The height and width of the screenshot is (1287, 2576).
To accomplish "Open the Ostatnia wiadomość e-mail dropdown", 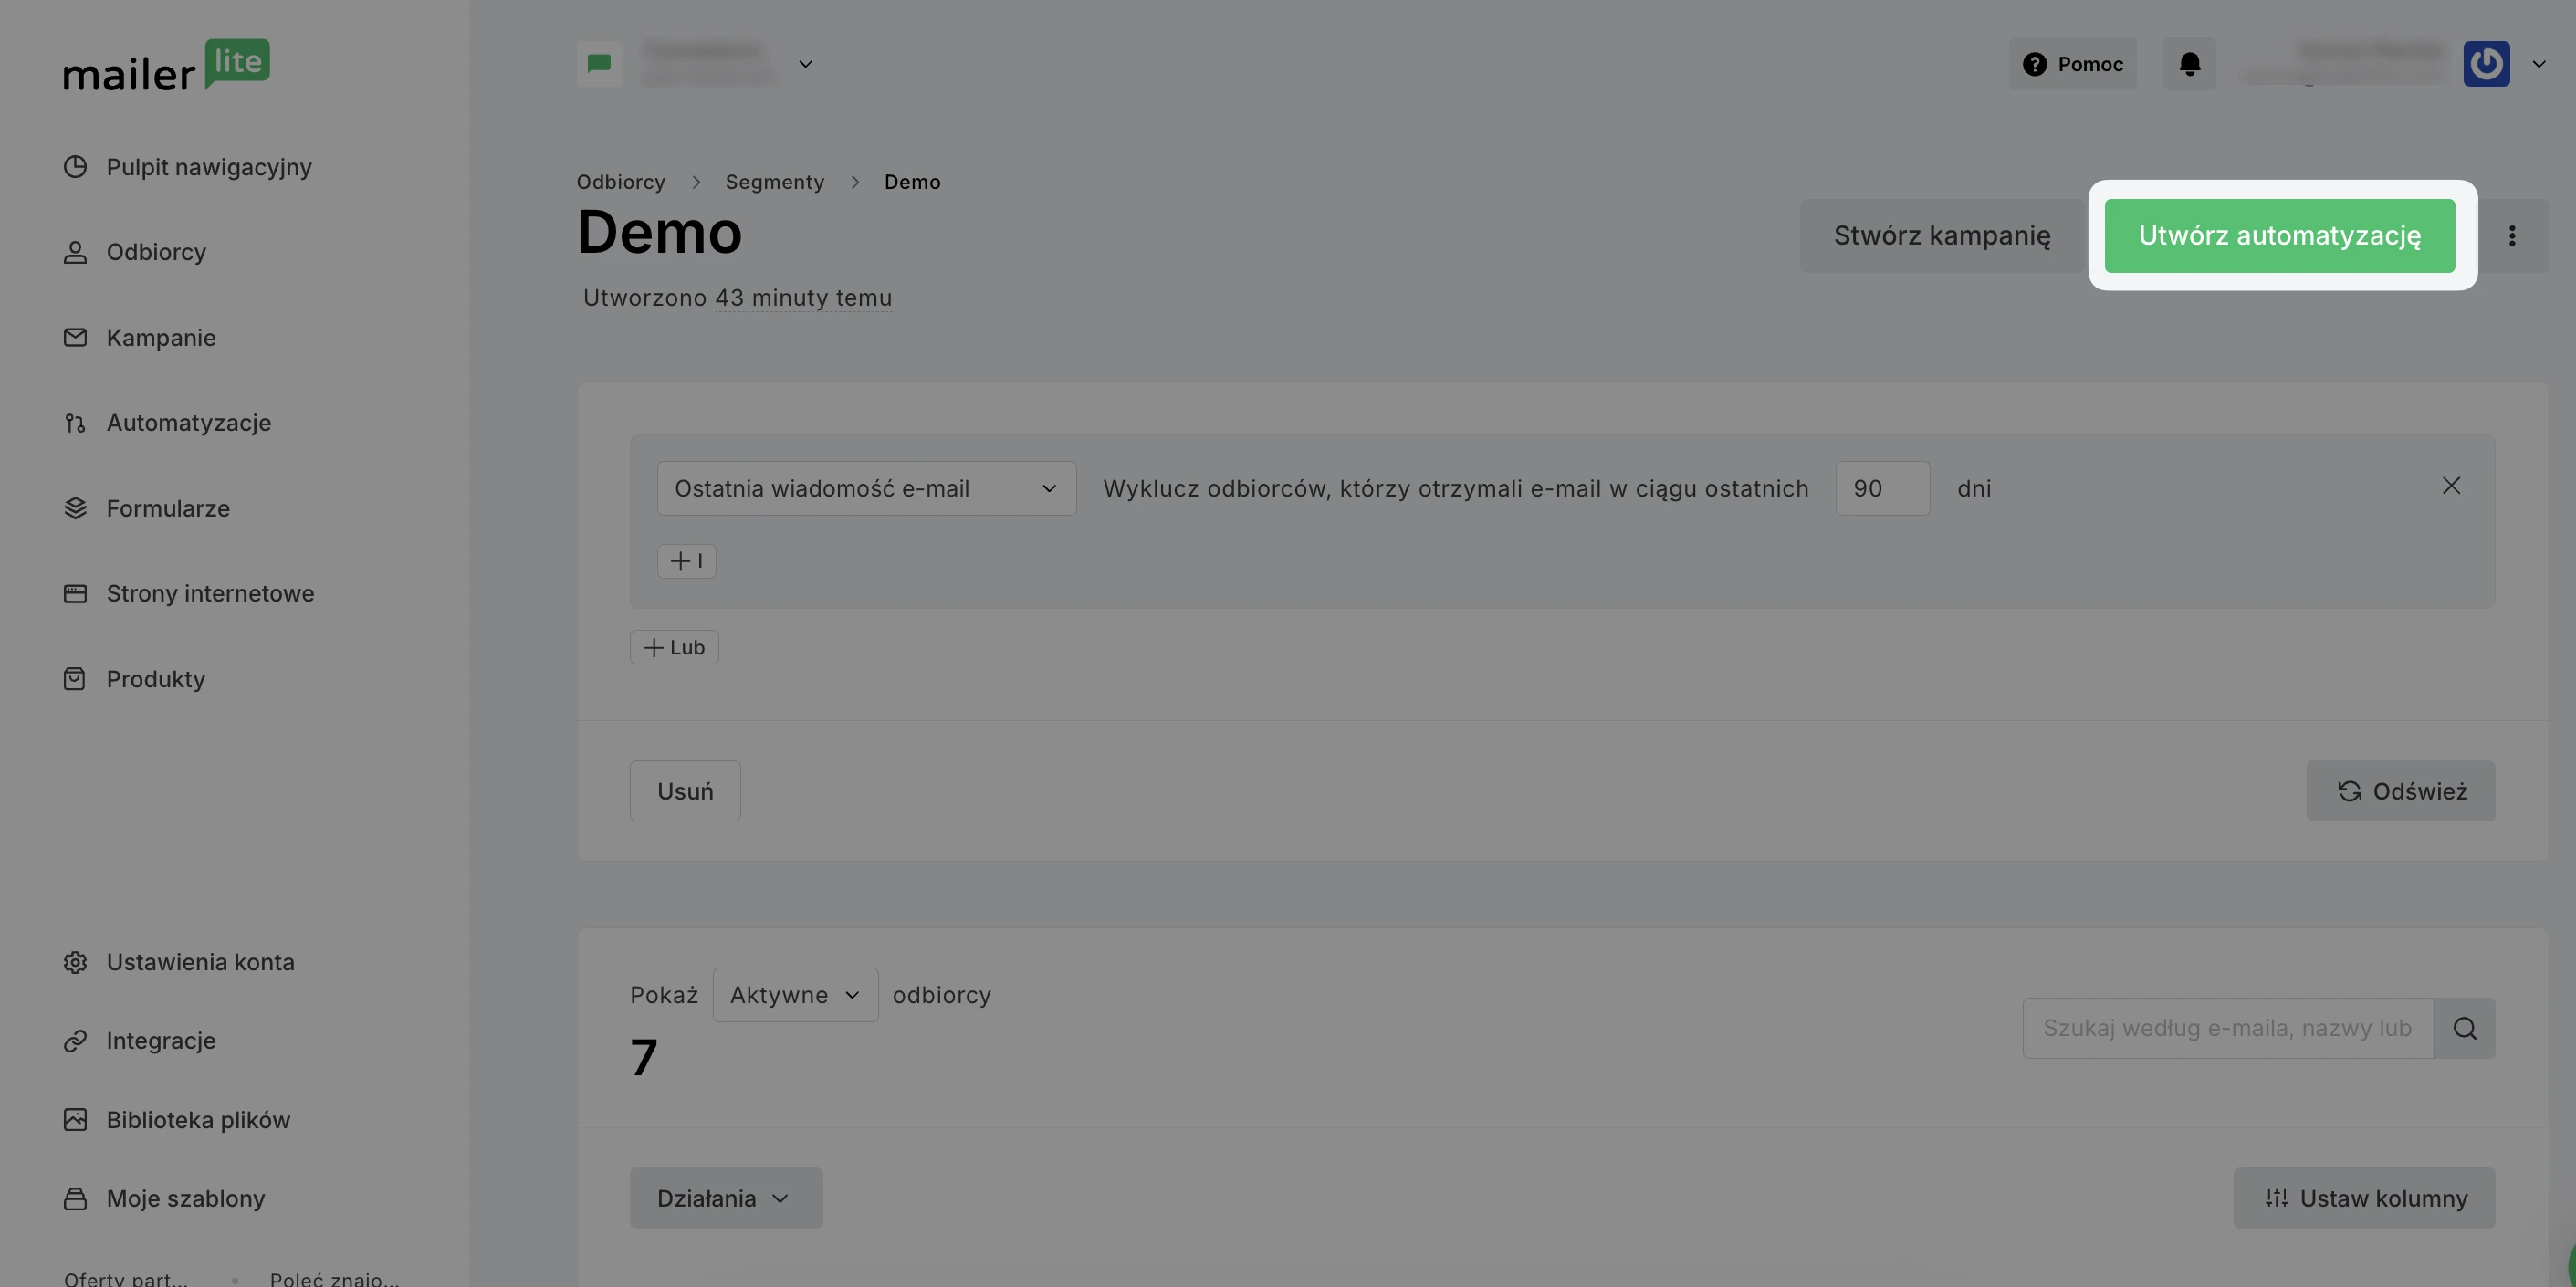I will pyautogui.click(x=866, y=488).
